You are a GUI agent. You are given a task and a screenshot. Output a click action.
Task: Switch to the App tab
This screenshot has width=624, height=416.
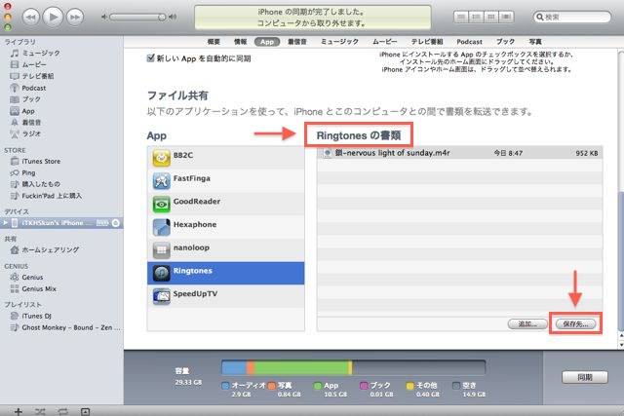pos(267,42)
